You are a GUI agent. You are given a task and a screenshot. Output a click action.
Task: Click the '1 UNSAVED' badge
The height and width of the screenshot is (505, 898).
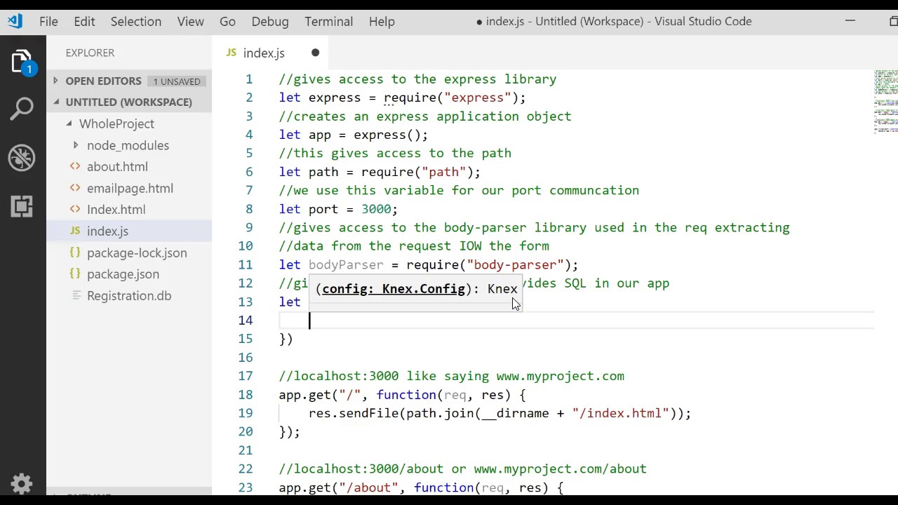(x=177, y=81)
